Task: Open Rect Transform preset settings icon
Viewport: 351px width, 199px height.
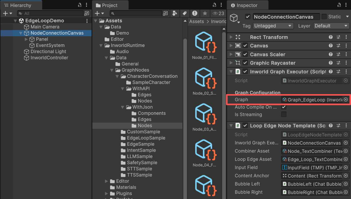Action: pos(338,37)
